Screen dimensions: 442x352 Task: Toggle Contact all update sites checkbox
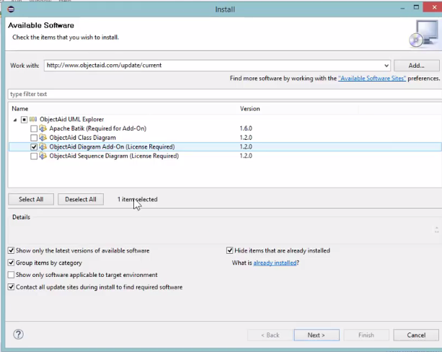coord(11,287)
